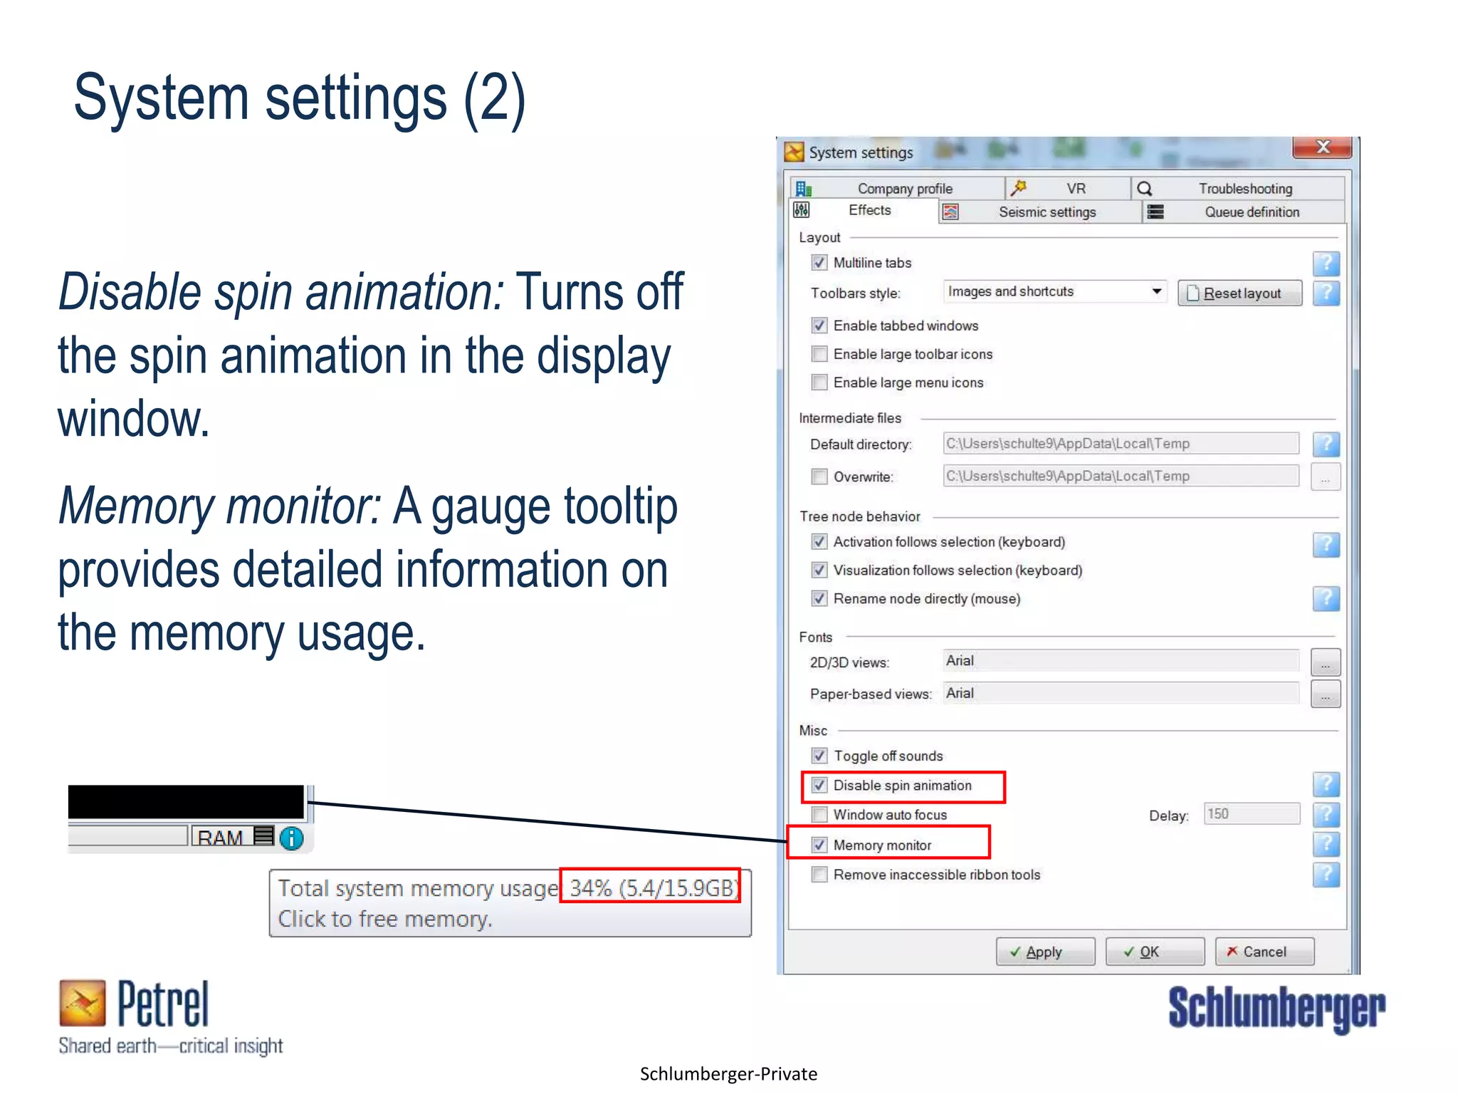Switch to Seismic settings tab

(x=1046, y=212)
